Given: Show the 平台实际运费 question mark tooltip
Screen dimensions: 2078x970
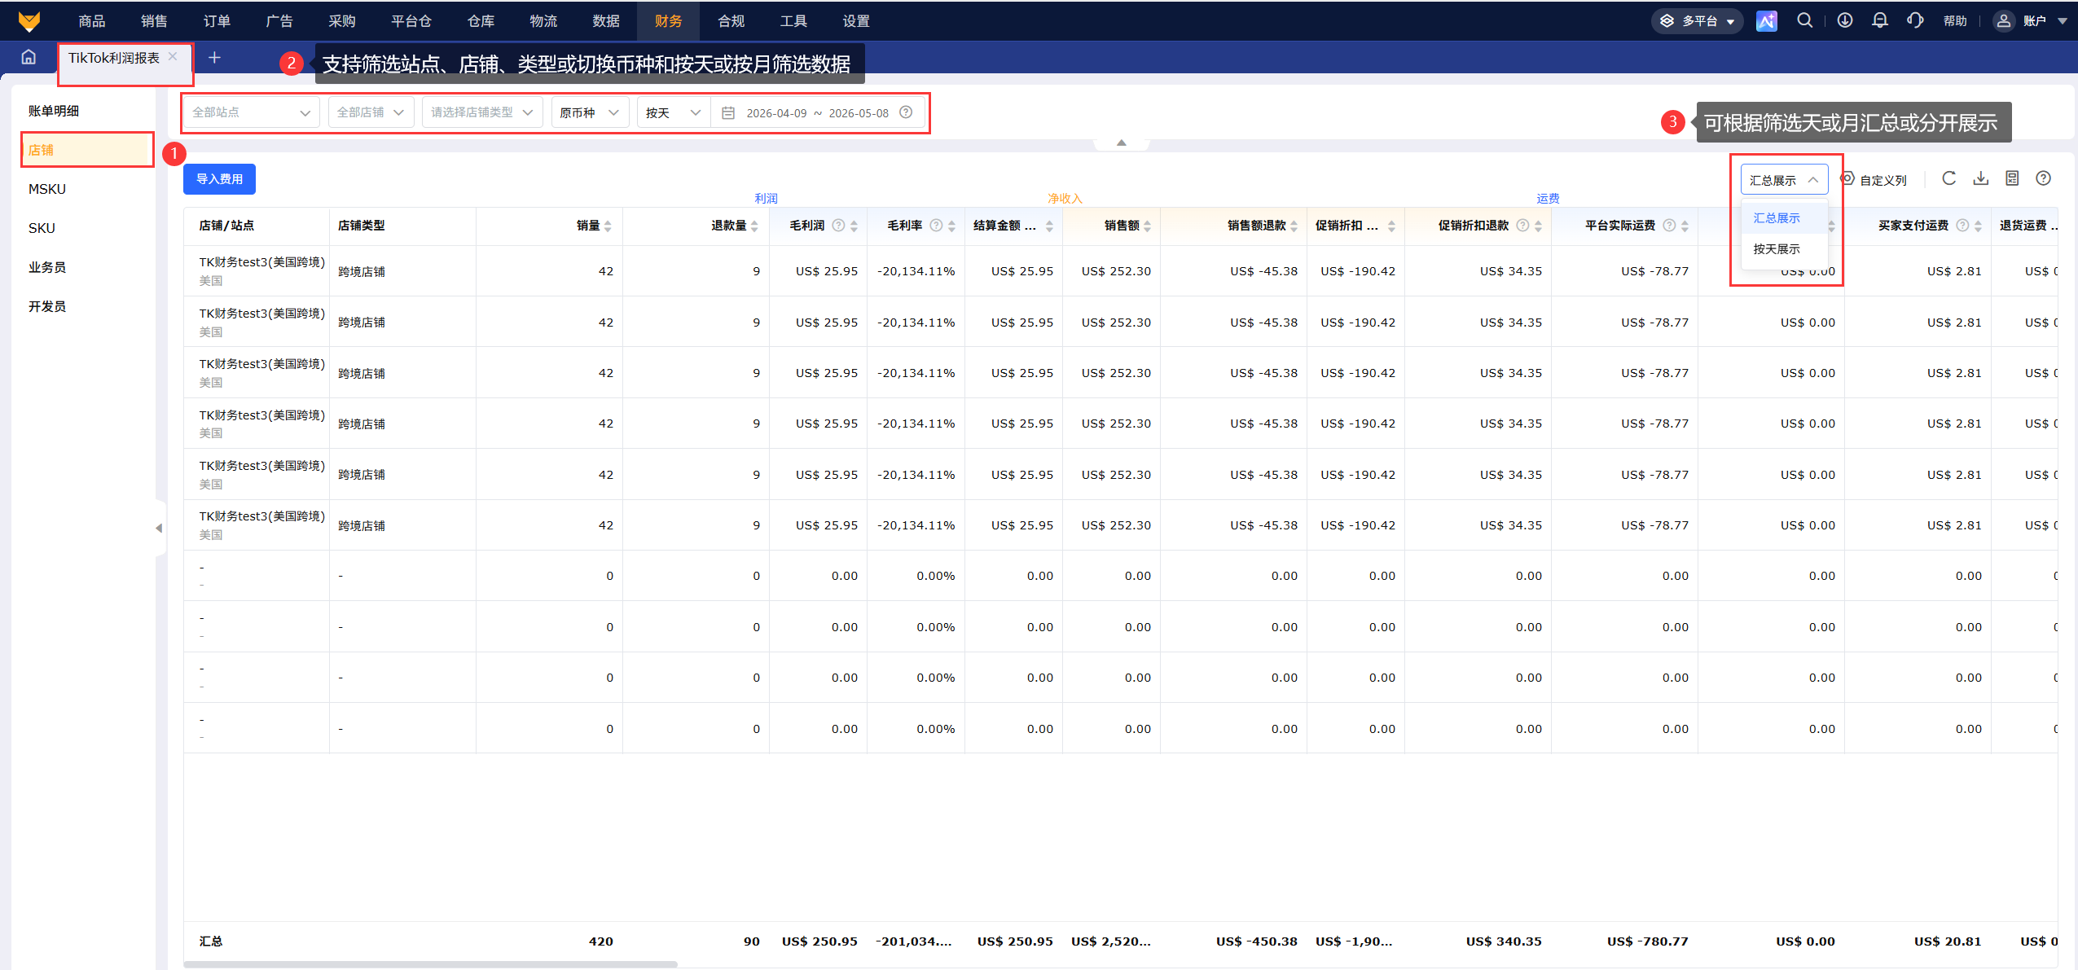Looking at the screenshot, I should pos(1669,226).
